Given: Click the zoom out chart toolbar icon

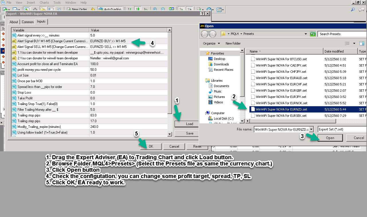Looking at the screenshot, I should 163,9.
